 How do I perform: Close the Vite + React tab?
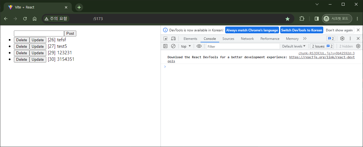[x=67, y=7]
